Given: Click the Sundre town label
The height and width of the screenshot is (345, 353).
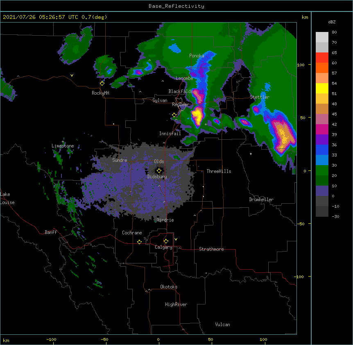Looking at the screenshot, I should point(120,160).
